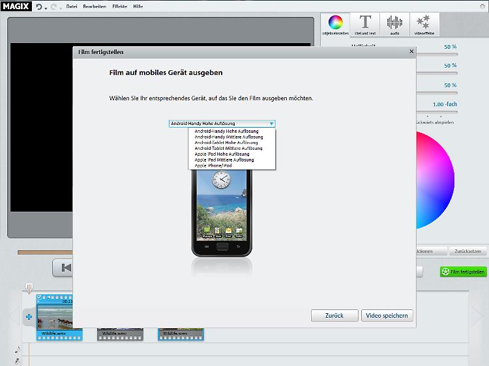Open the Bearbeiten menu
Image resolution: width=489 pixels, height=366 pixels.
pos(95,7)
